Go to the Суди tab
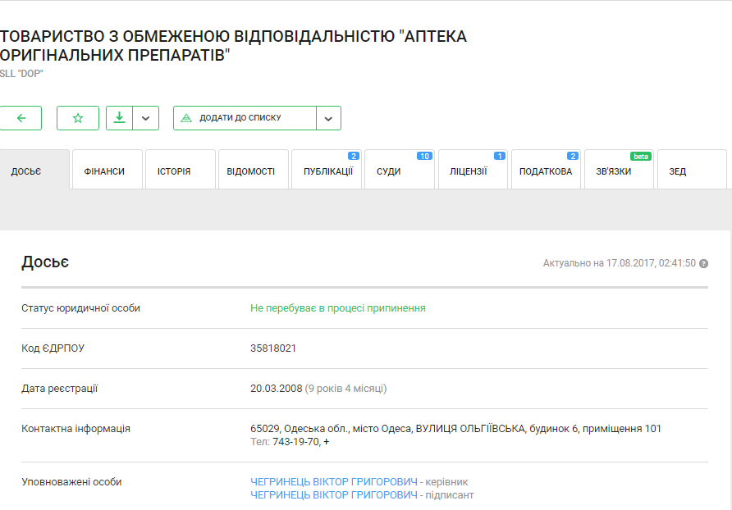 coord(389,171)
